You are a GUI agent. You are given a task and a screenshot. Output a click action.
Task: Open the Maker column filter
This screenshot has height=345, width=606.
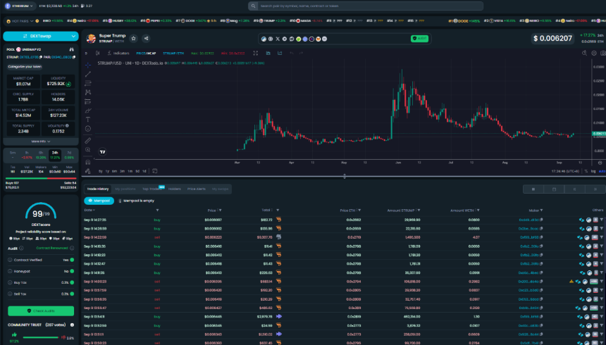[x=541, y=210]
